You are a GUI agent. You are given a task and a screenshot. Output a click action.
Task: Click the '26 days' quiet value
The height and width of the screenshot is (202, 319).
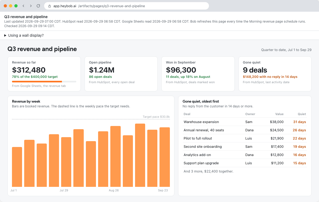click(300, 130)
